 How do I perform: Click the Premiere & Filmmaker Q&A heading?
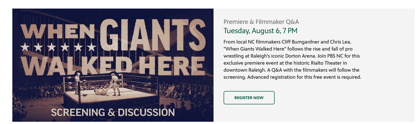click(261, 22)
